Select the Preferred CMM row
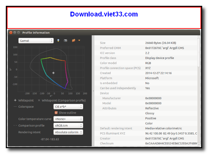This screenshot has height=154, width=208. tap(146, 48)
